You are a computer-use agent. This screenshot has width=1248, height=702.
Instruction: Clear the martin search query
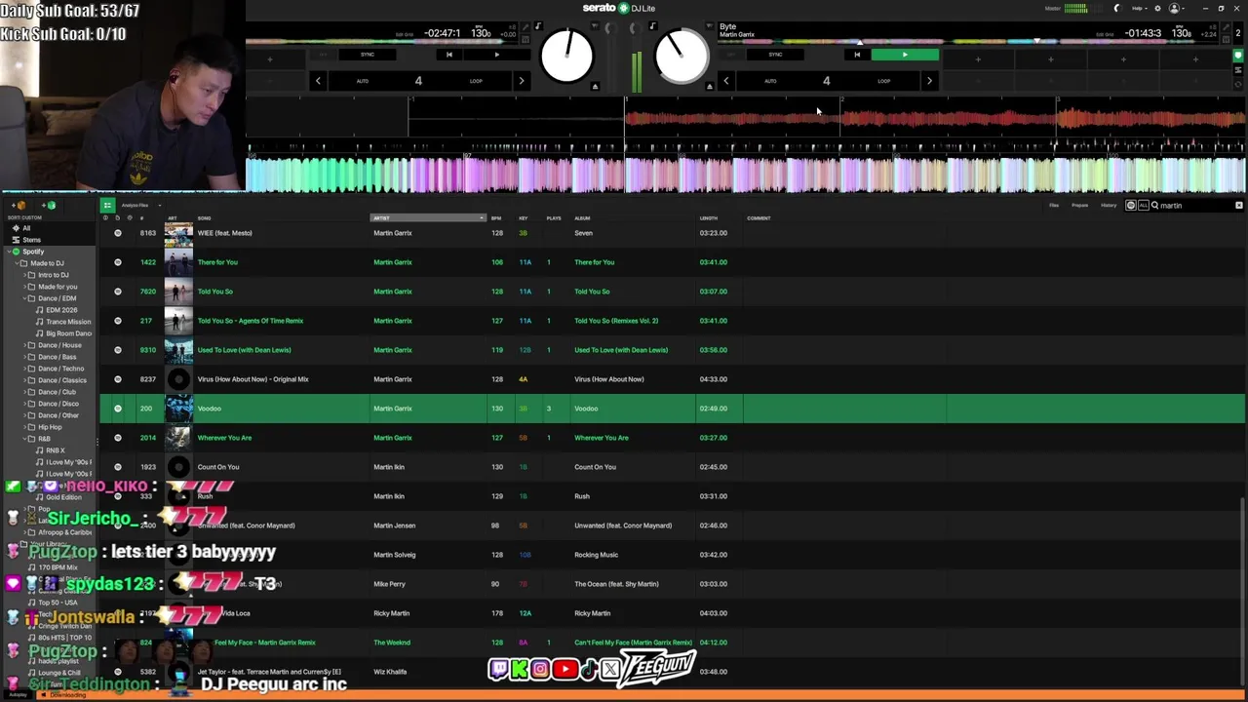point(1239,206)
